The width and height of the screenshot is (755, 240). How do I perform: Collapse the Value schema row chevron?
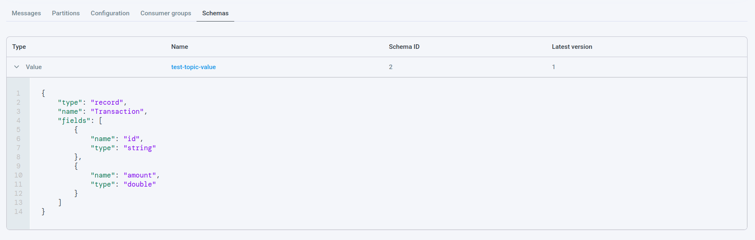pyautogui.click(x=17, y=67)
